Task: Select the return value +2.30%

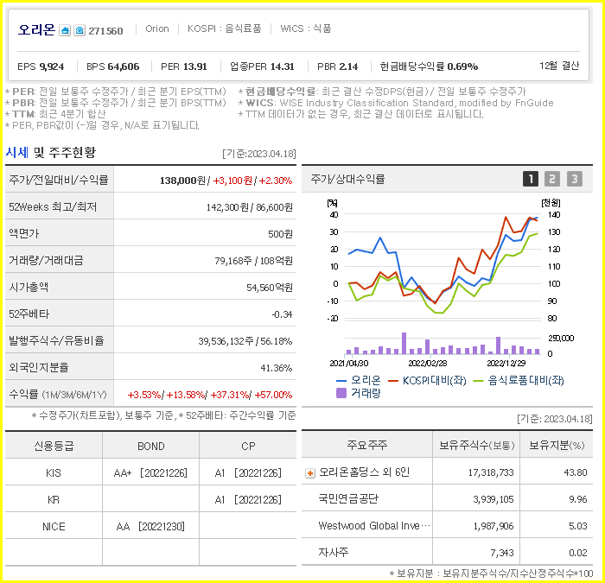Action: pyautogui.click(x=276, y=181)
